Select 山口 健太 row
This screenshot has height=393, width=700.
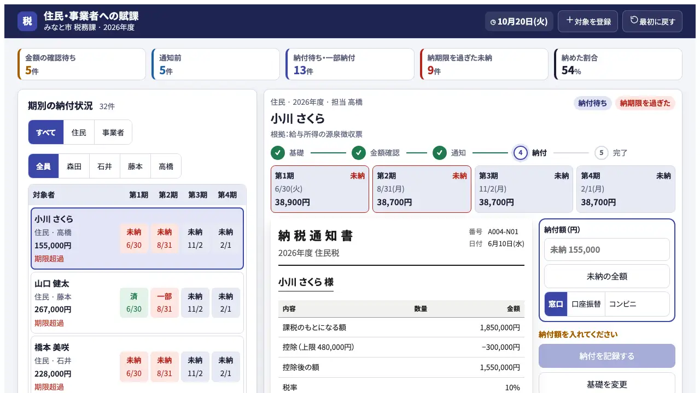[137, 302]
